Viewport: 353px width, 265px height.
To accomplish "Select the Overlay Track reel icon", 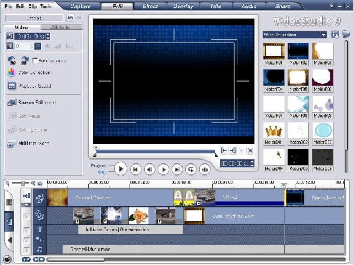I will (x=39, y=215).
